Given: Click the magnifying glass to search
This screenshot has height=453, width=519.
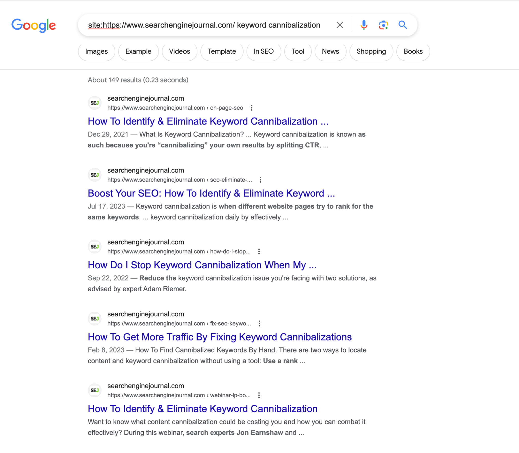Looking at the screenshot, I should click(403, 25).
